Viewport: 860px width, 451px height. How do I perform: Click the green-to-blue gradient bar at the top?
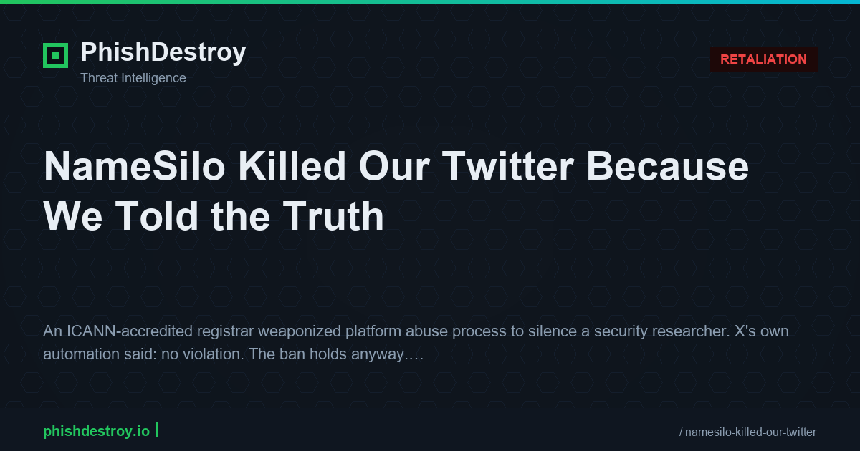pyautogui.click(x=430, y=1)
